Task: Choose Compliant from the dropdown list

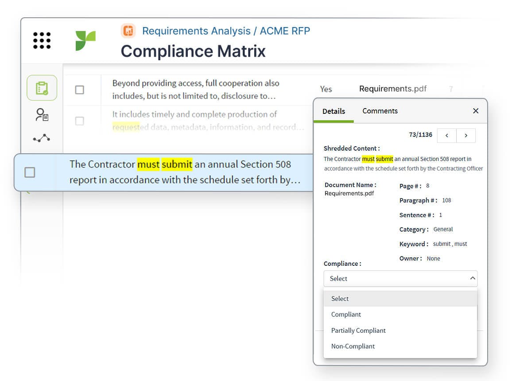Action: pyautogui.click(x=346, y=315)
